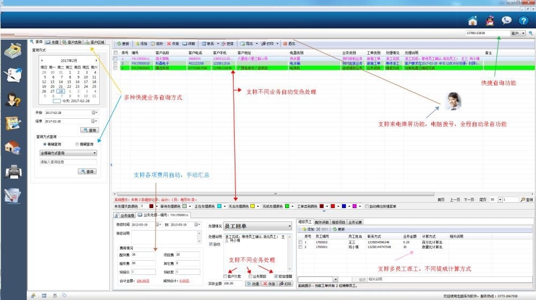Screen dimensions: 536x300
Task: Click the 退出 exit toolbar button
Action: [289, 44]
